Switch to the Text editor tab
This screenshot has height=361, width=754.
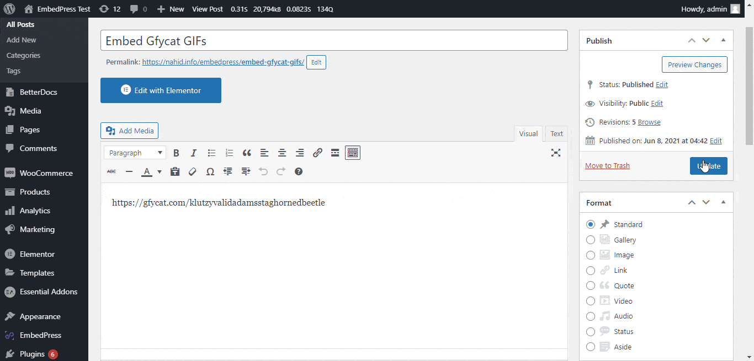[x=556, y=133]
